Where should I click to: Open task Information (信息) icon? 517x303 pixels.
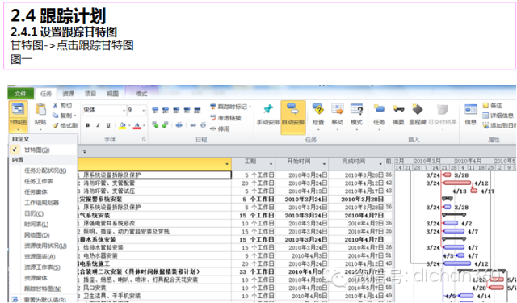point(470,109)
